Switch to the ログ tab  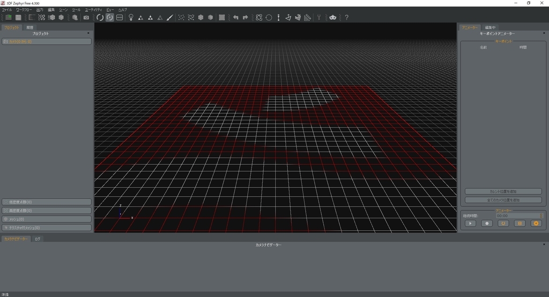pos(38,239)
